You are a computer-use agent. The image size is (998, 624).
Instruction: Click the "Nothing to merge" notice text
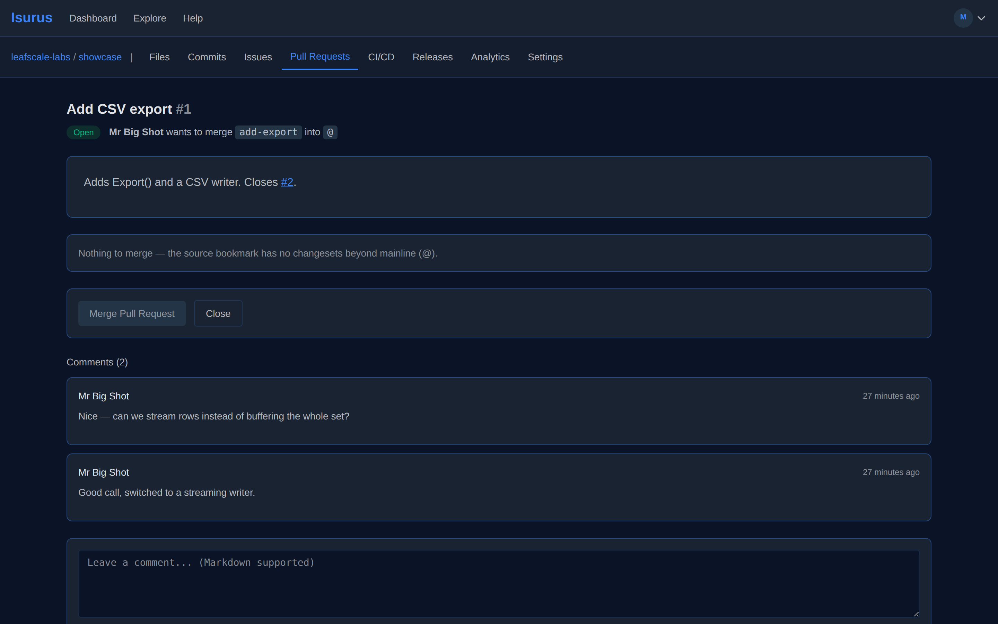[258, 253]
